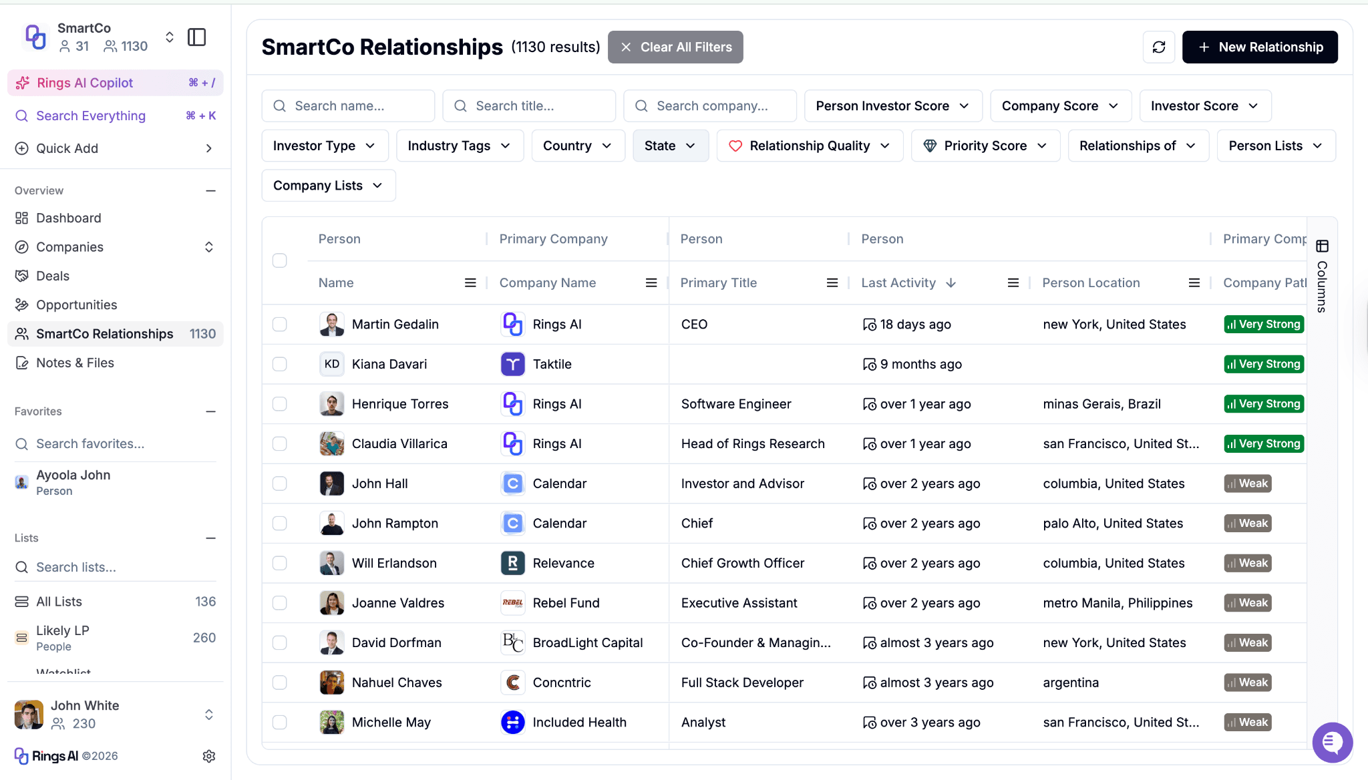Viewport: 1368px width, 780px height.
Task: Toggle the sidebar collapse icon
Action: pyautogui.click(x=197, y=37)
